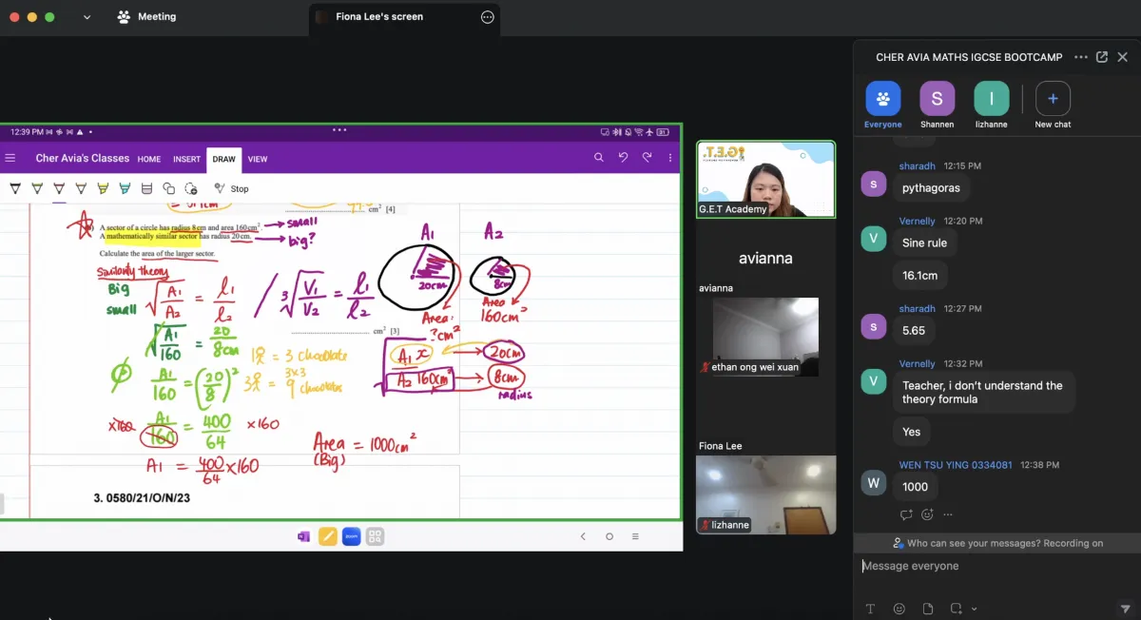Screen dimensions: 1141x620
Task: Click Cher Avia's Classes notebook title
Action: click(82, 158)
